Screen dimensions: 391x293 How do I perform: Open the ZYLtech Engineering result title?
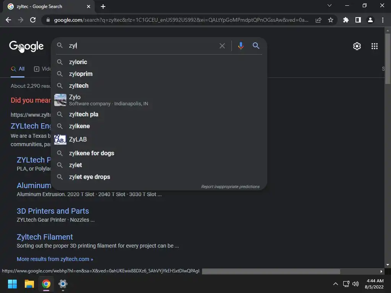31,126
